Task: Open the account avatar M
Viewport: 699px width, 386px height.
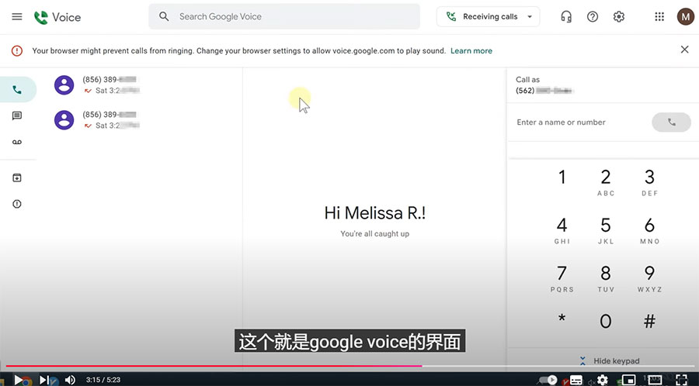Action: click(685, 17)
